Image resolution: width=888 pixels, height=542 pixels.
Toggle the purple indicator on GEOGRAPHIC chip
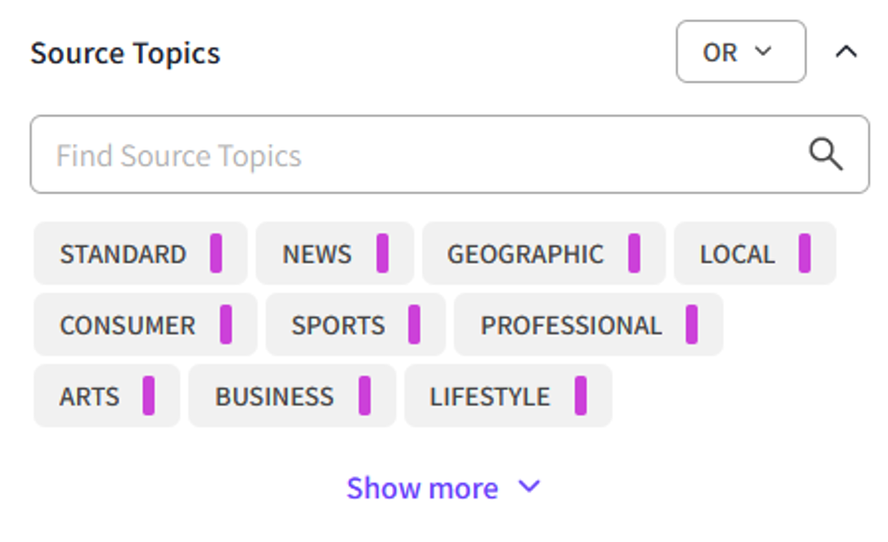pos(636,252)
